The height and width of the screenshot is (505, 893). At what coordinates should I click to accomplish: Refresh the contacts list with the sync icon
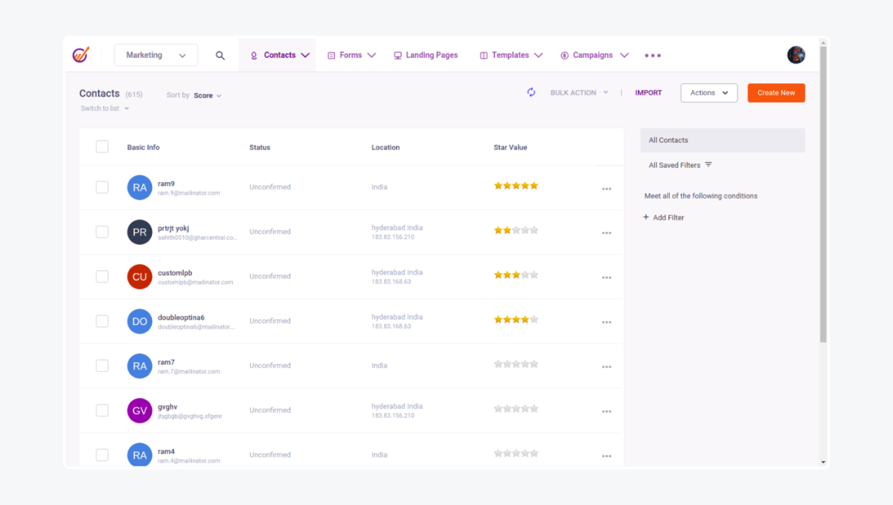point(531,91)
